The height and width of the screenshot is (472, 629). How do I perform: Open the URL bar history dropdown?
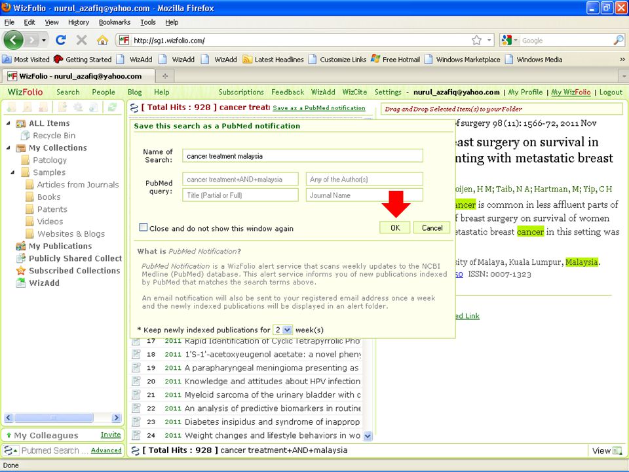489,40
